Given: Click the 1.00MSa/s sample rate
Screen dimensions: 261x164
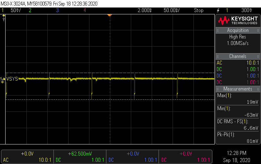Looking at the screenshot, I should 238,43.
